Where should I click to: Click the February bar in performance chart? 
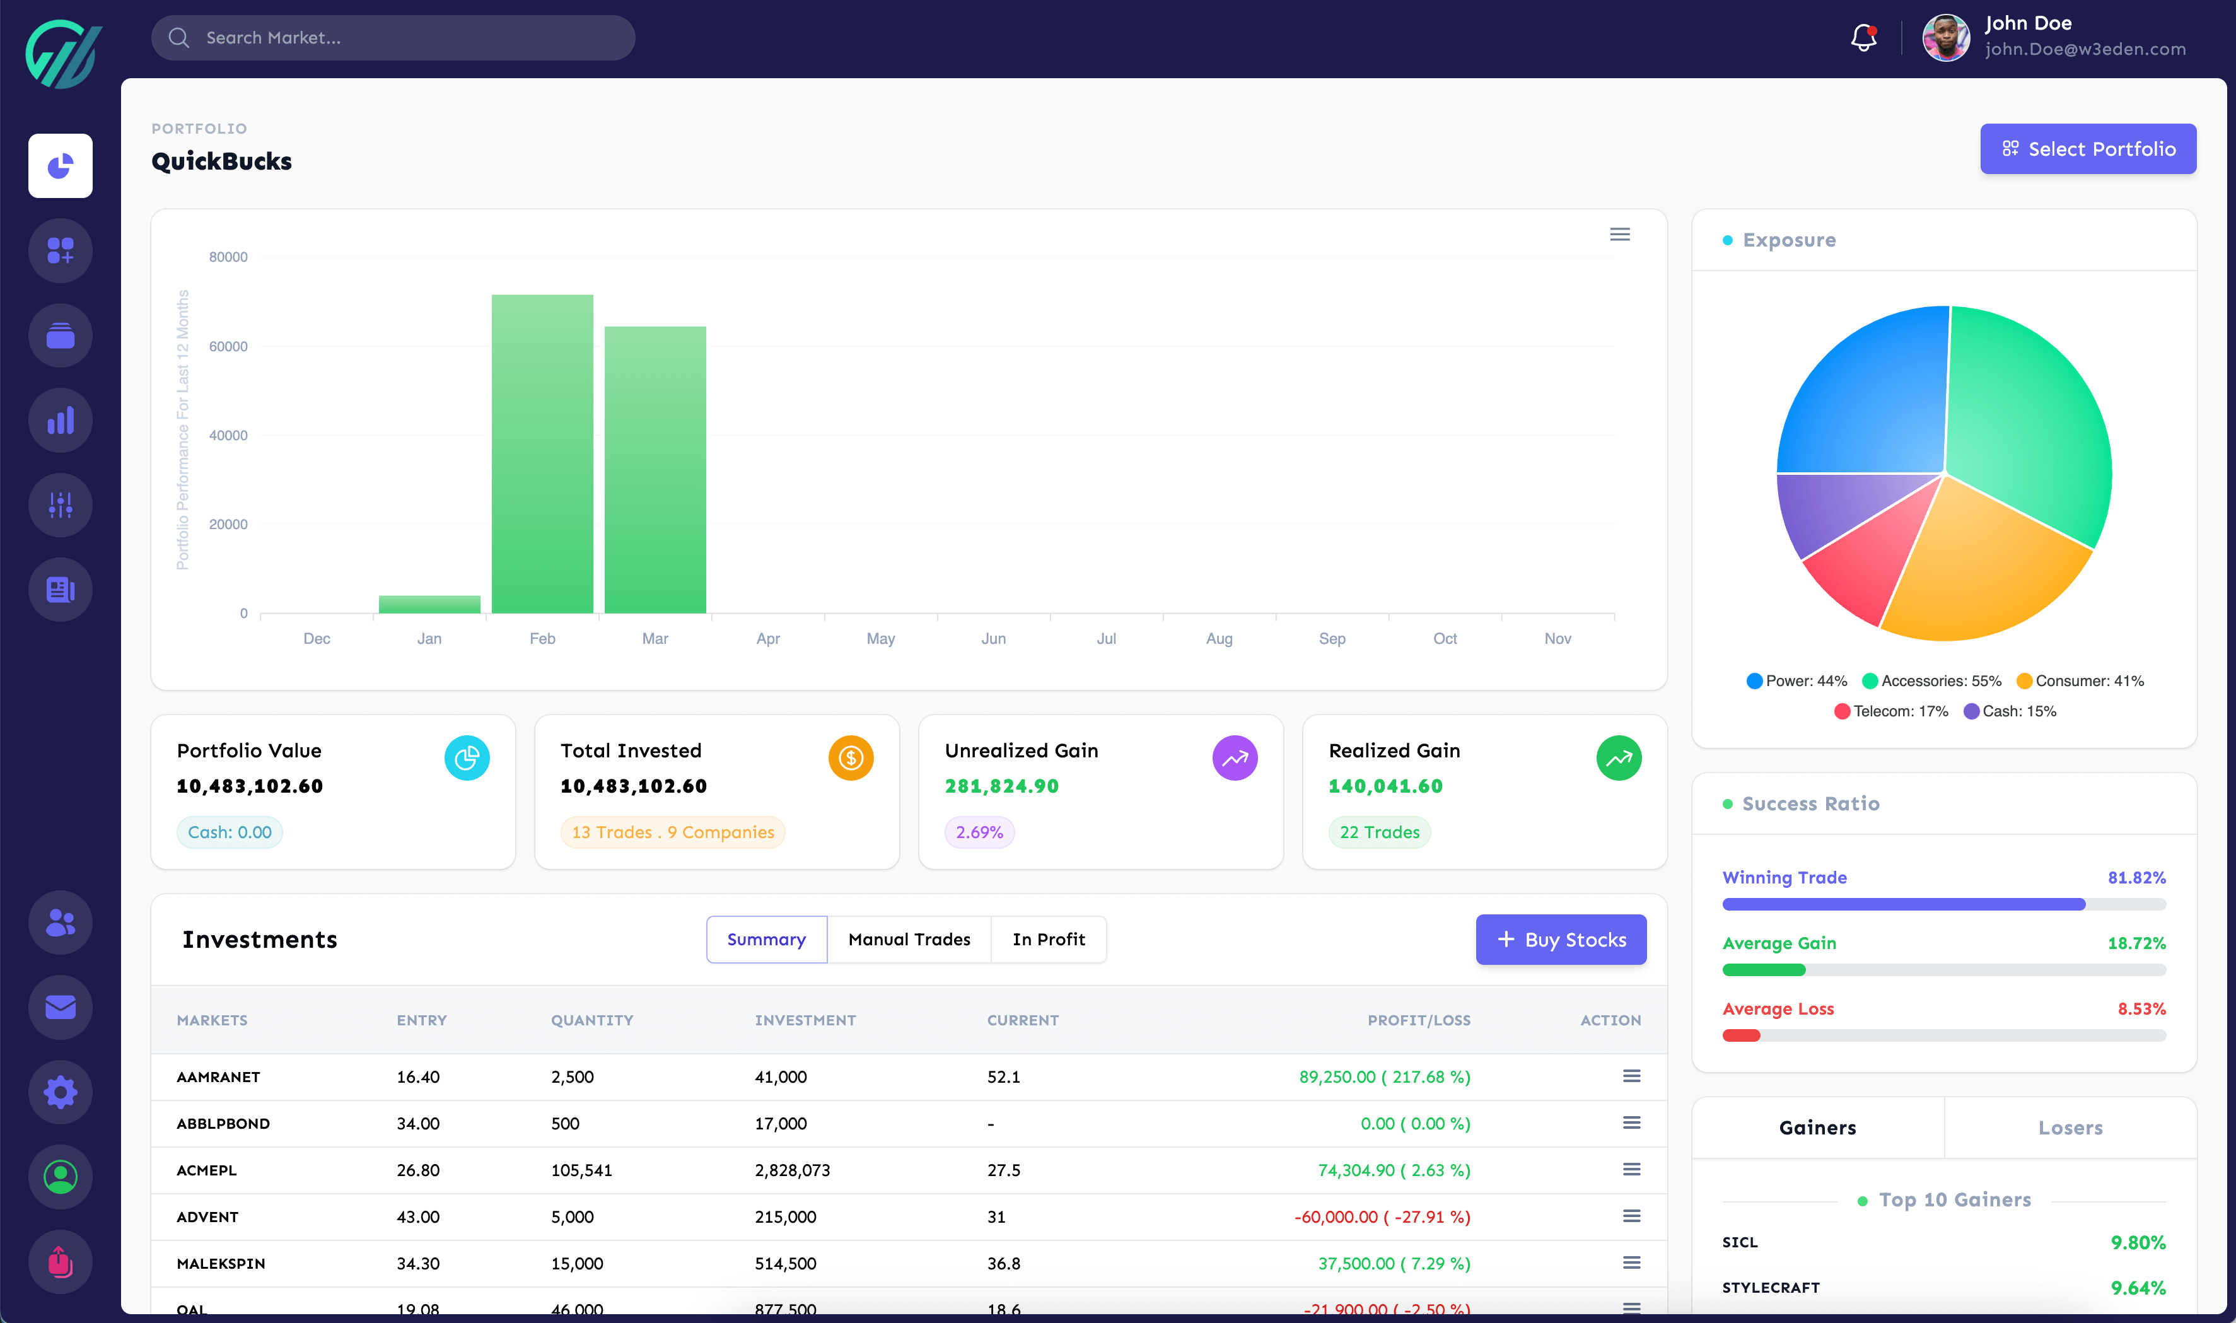click(x=542, y=454)
